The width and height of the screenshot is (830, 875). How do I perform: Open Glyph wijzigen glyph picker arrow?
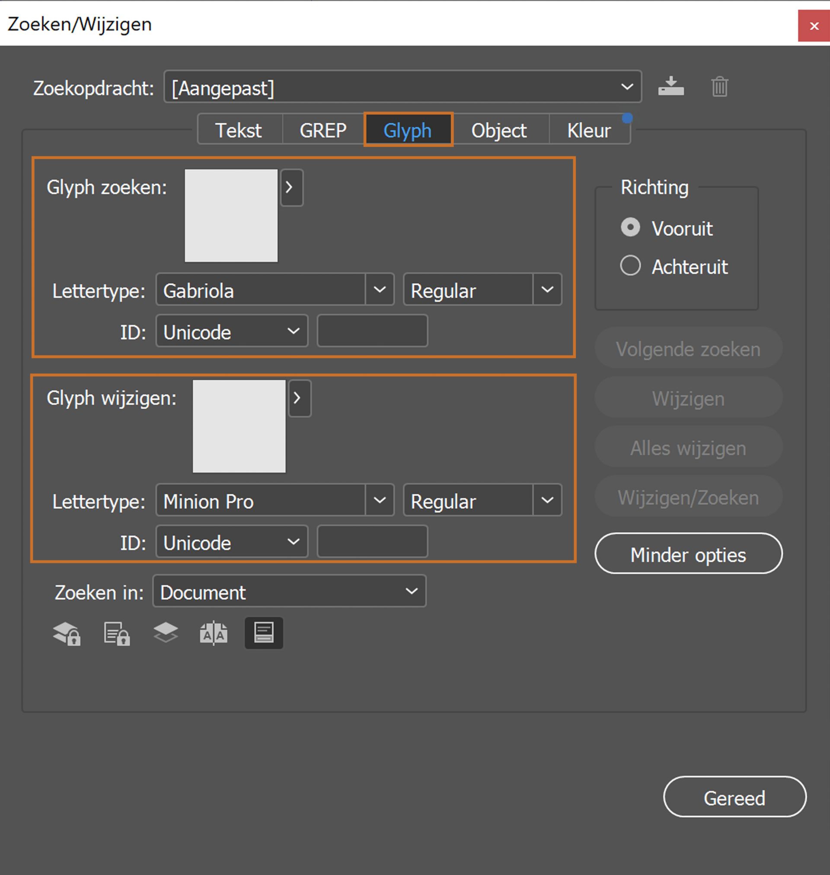point(300,398)
